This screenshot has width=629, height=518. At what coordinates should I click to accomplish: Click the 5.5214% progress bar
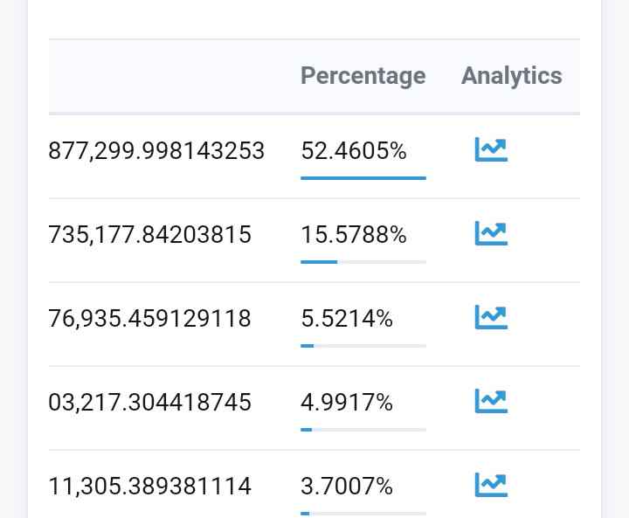tap(363, 346)
